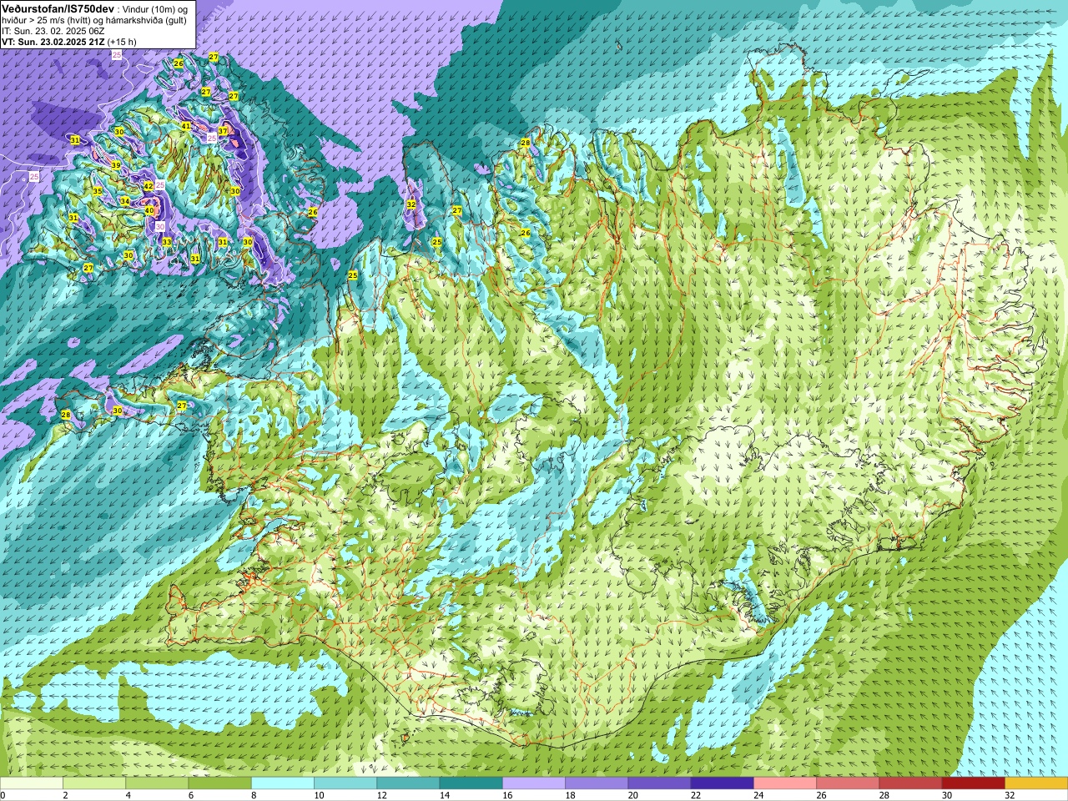Select the 30–32 m/s dark red legend swatch

(974, 783)
